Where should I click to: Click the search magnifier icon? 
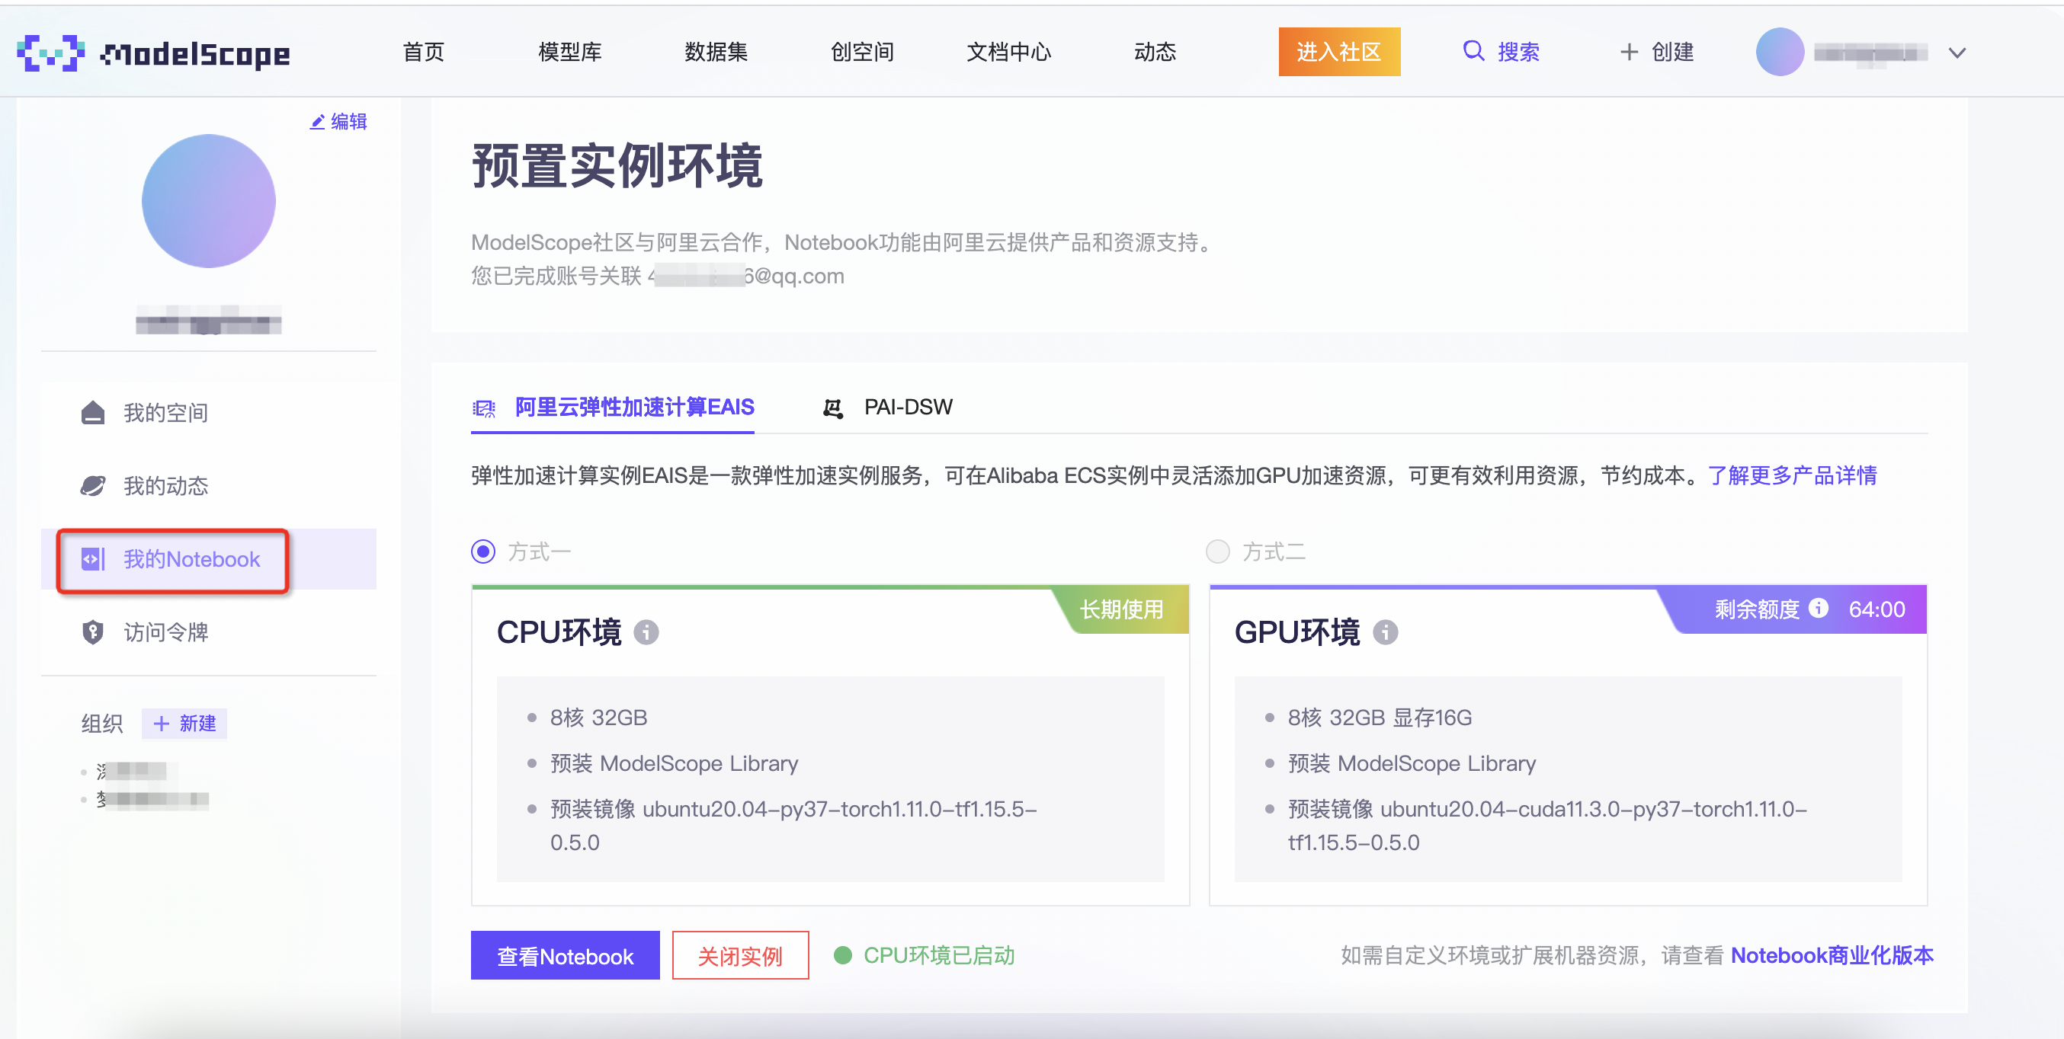tap(1473, 51)
